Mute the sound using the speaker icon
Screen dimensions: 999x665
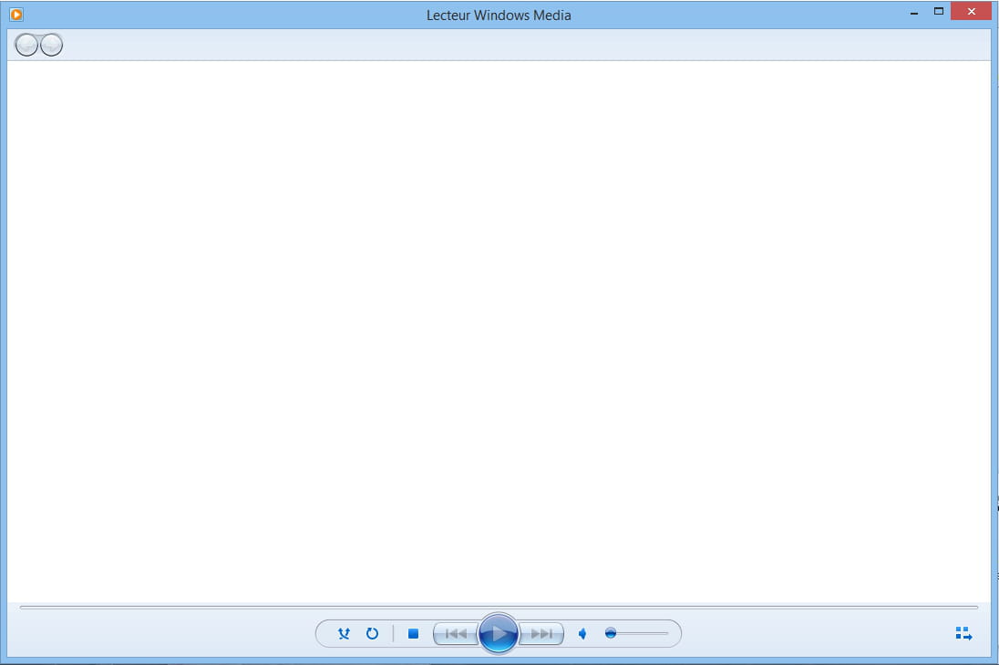pos(582,634)
